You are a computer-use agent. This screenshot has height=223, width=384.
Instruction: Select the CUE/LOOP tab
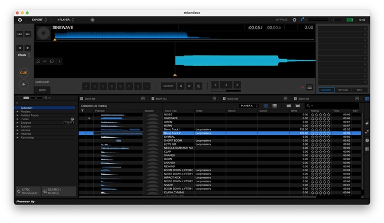click(x=42, y=82)
